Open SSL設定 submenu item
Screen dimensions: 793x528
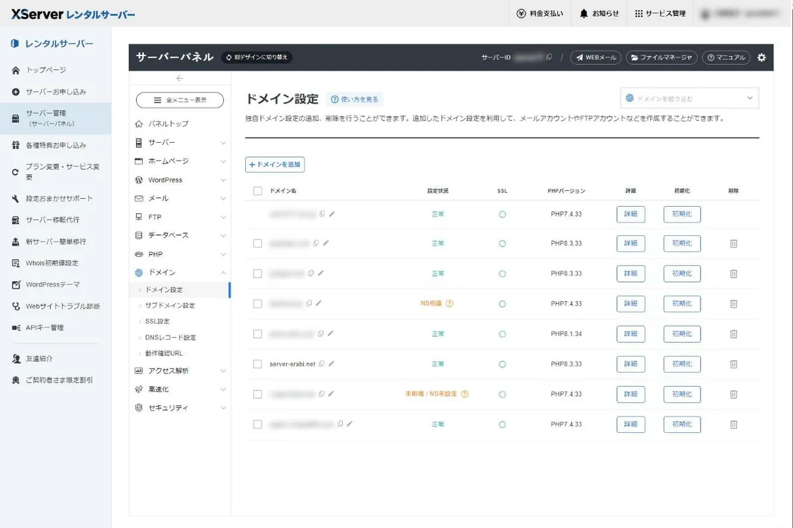[x=157, y=322]
